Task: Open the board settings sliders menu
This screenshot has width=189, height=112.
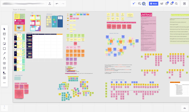Action: [162, 4]
